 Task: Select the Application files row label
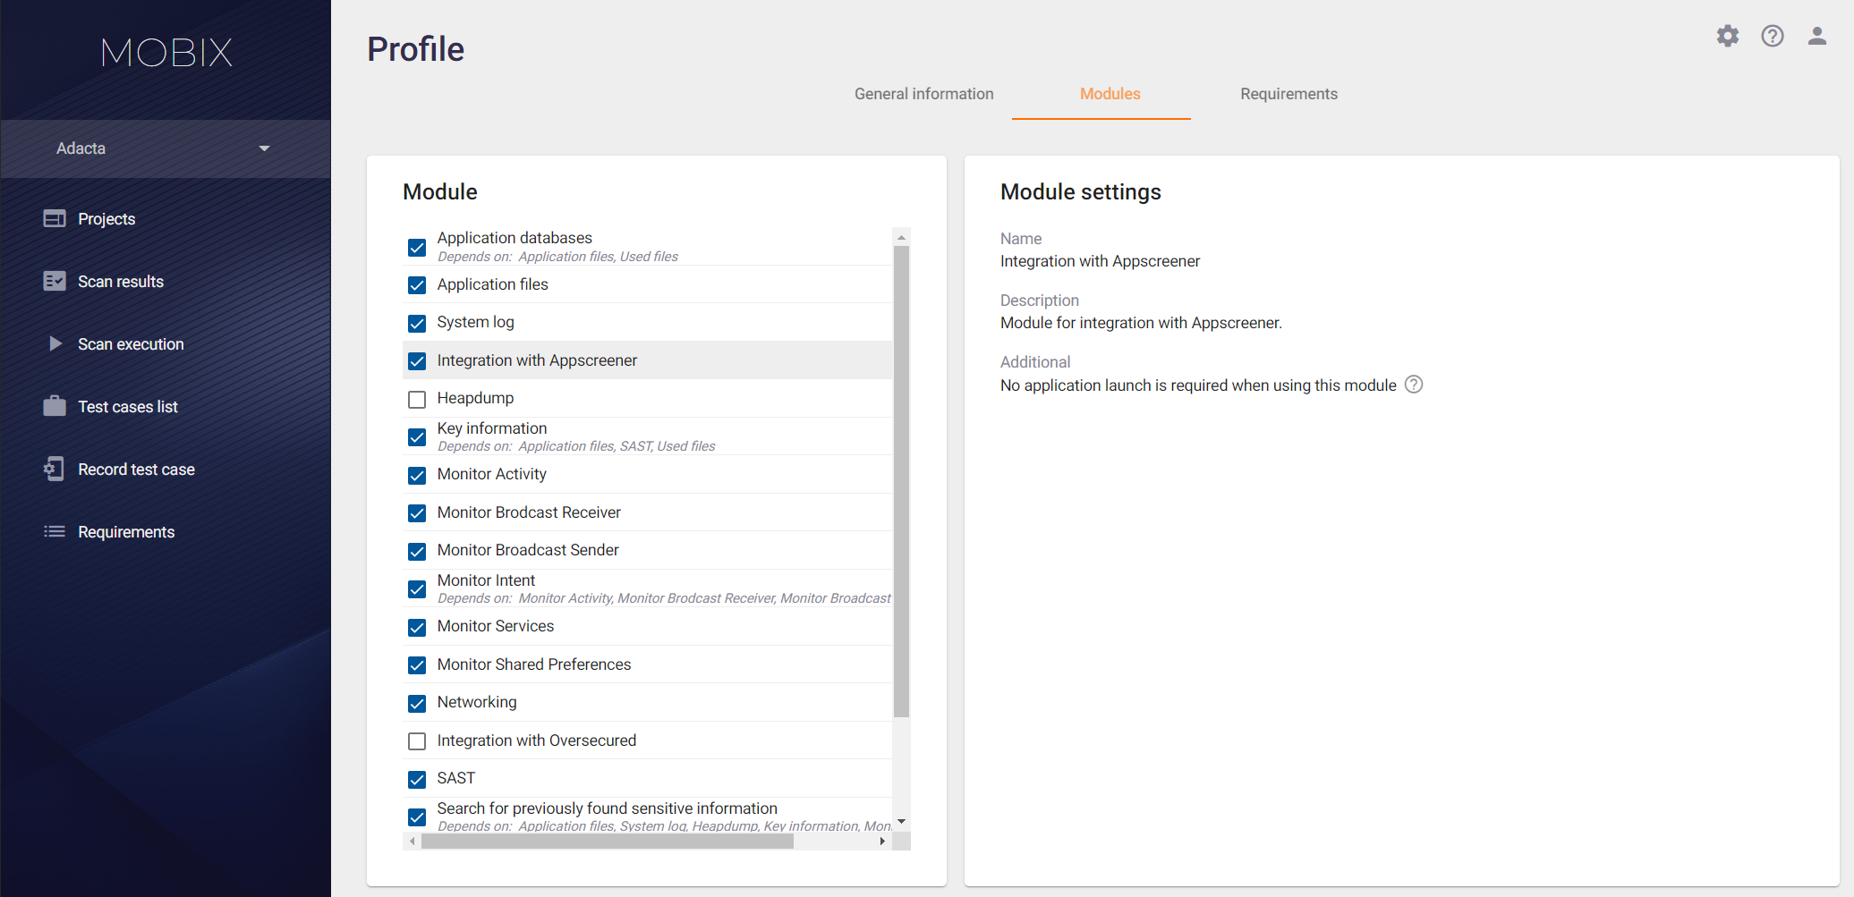pyautogui.click(x=492, y=284)
